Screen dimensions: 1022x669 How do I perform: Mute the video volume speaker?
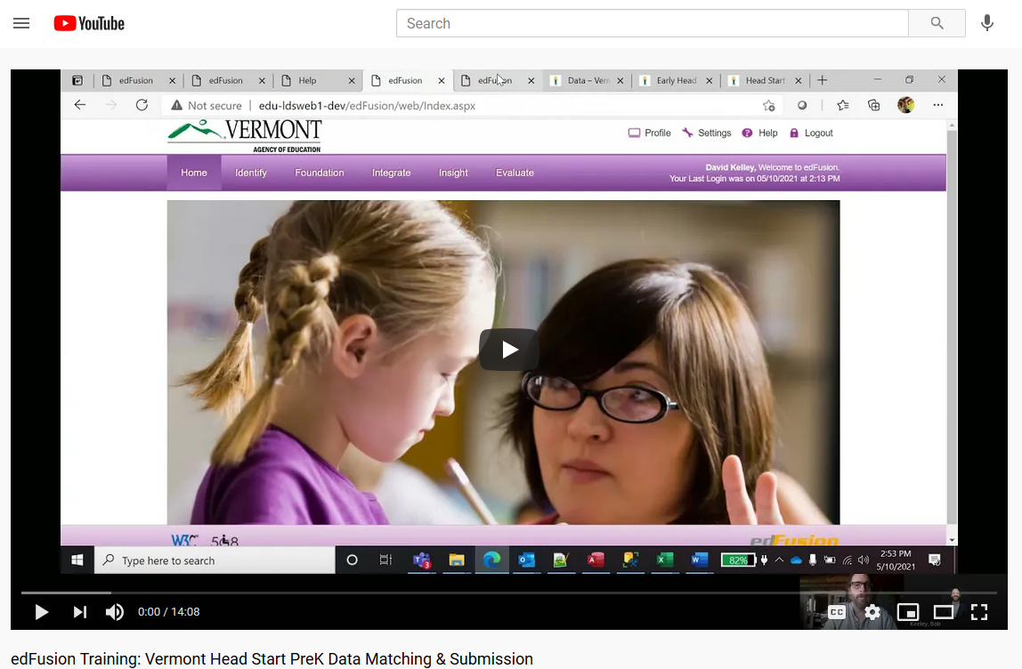pyautogui.click(x=115, y=612)
